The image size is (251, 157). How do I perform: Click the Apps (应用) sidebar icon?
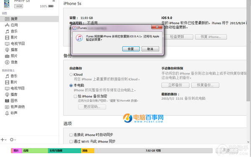(7, 25)
